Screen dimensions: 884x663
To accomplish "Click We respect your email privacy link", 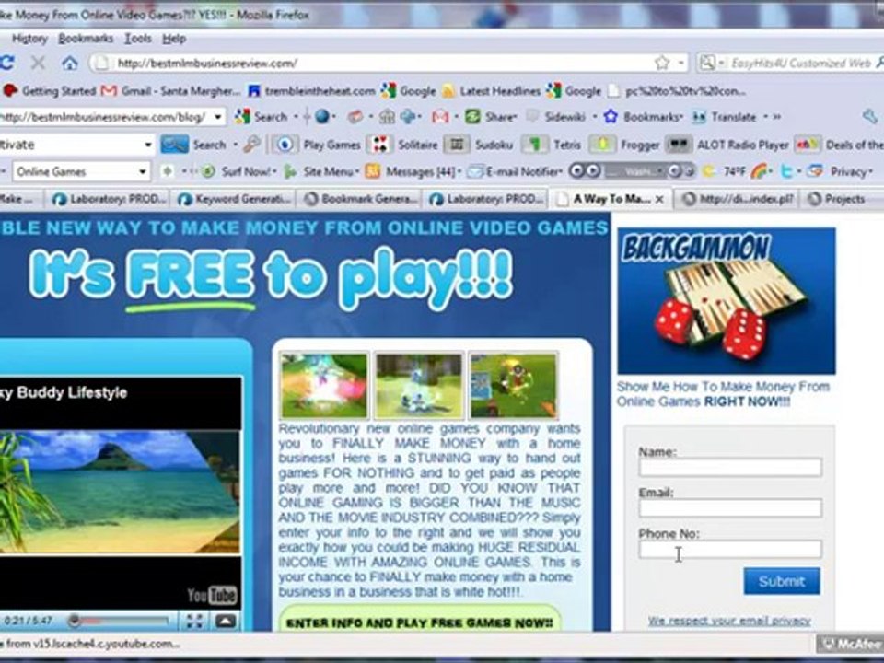I will [x=729, y=621].
